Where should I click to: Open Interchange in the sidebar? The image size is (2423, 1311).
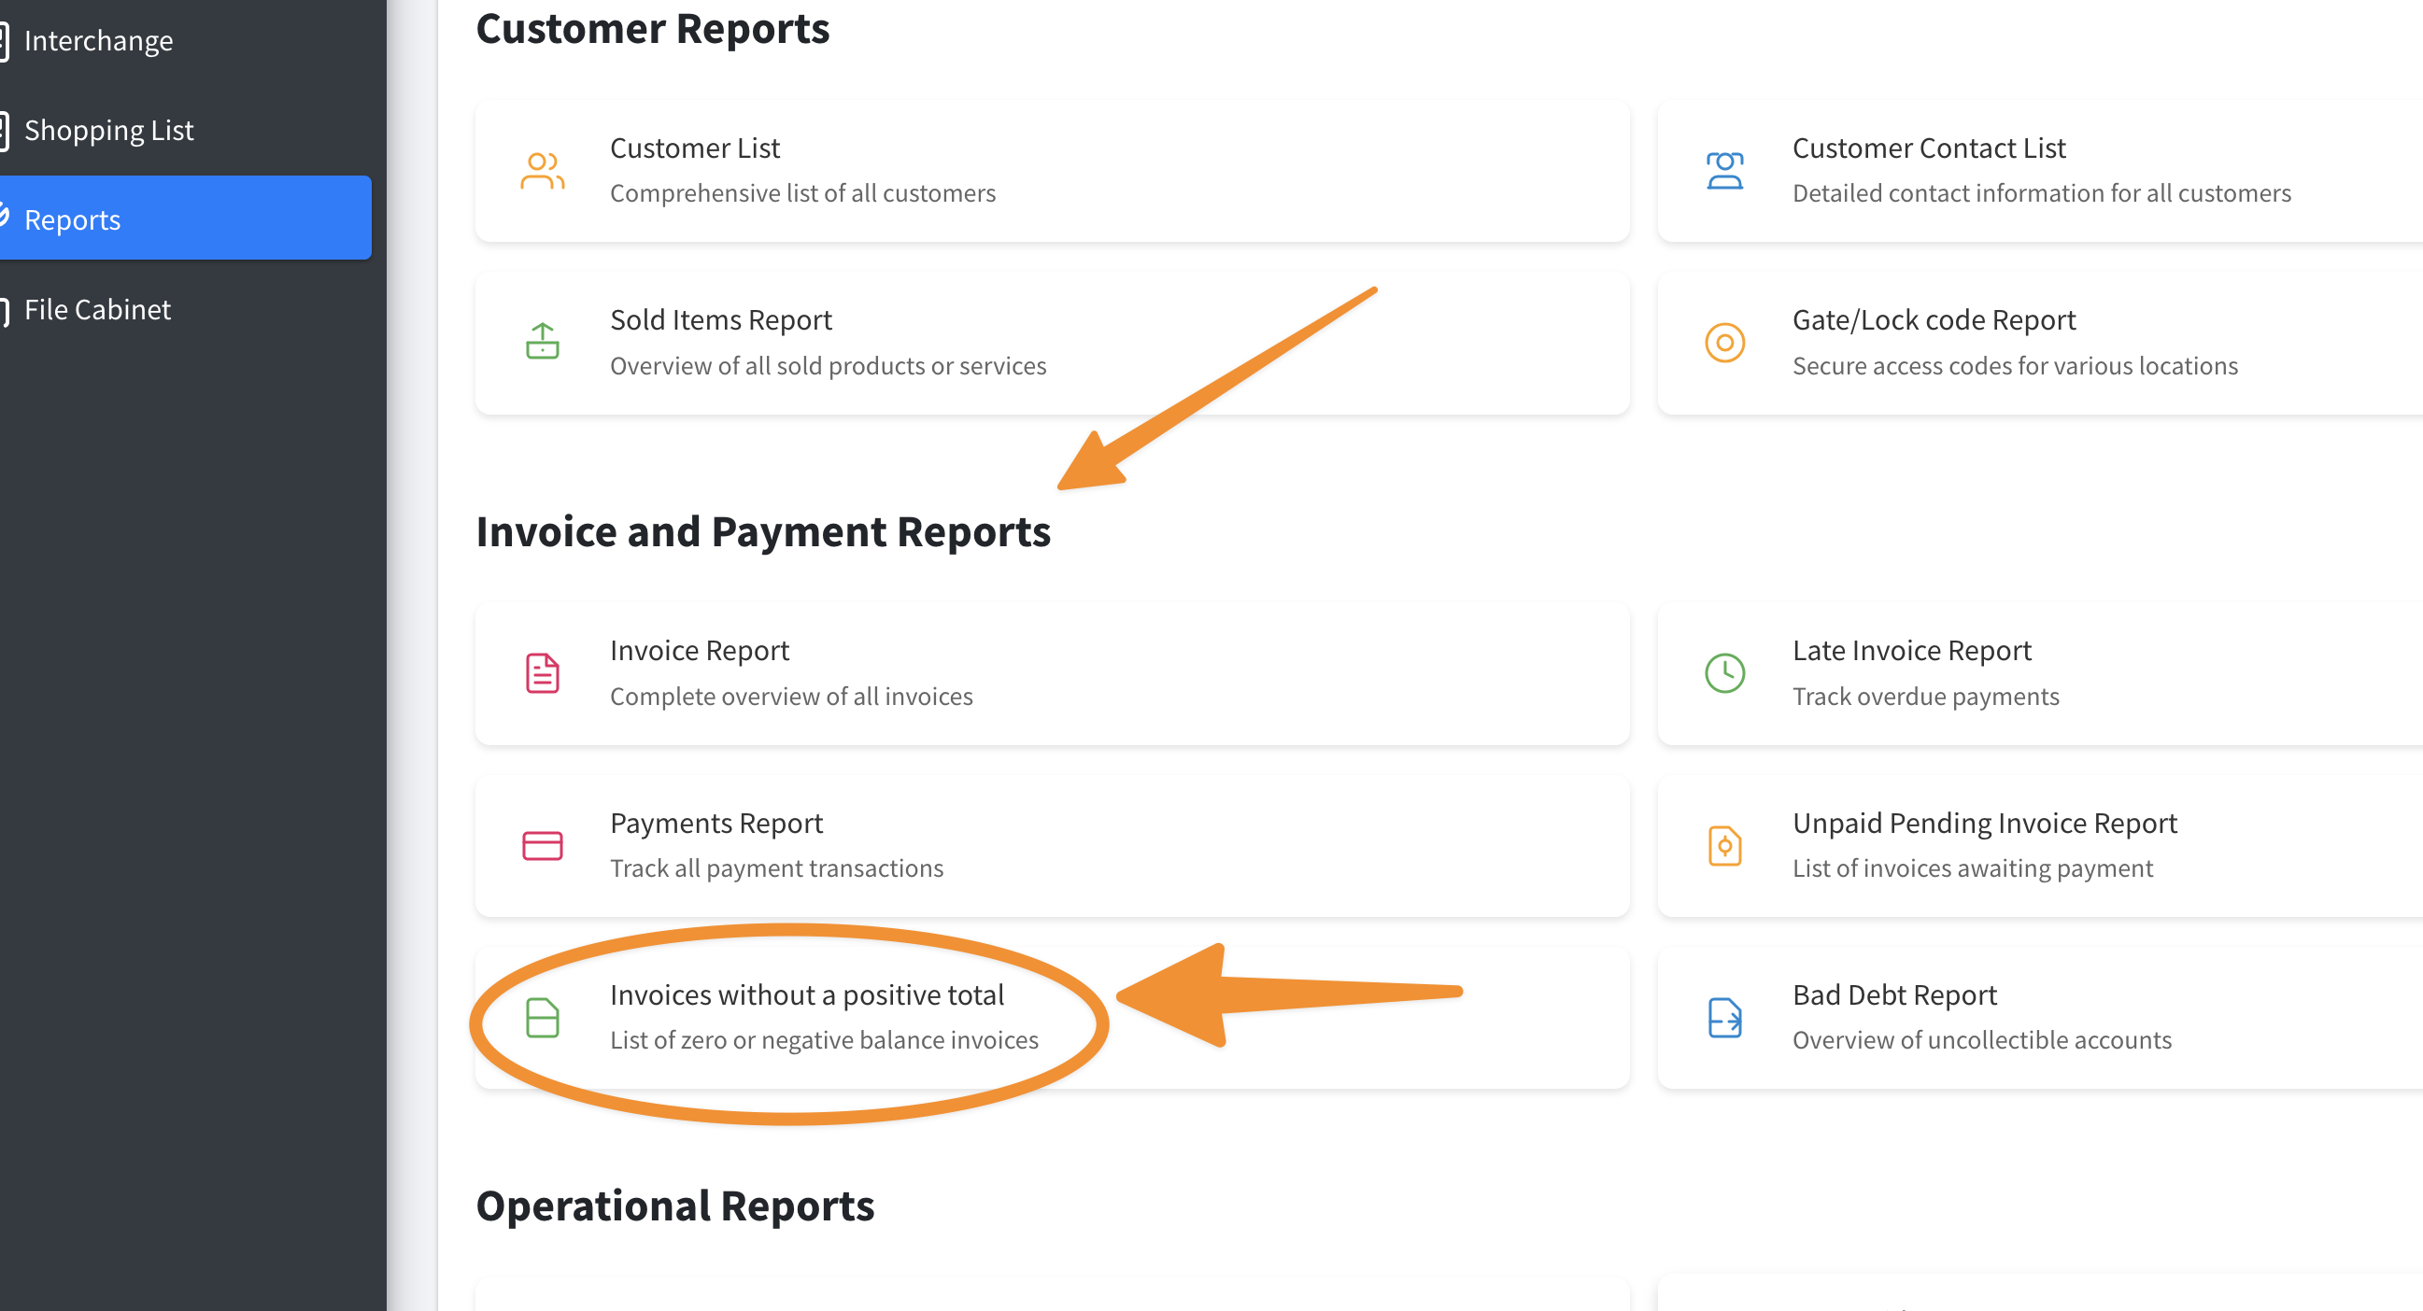point(98,41)
